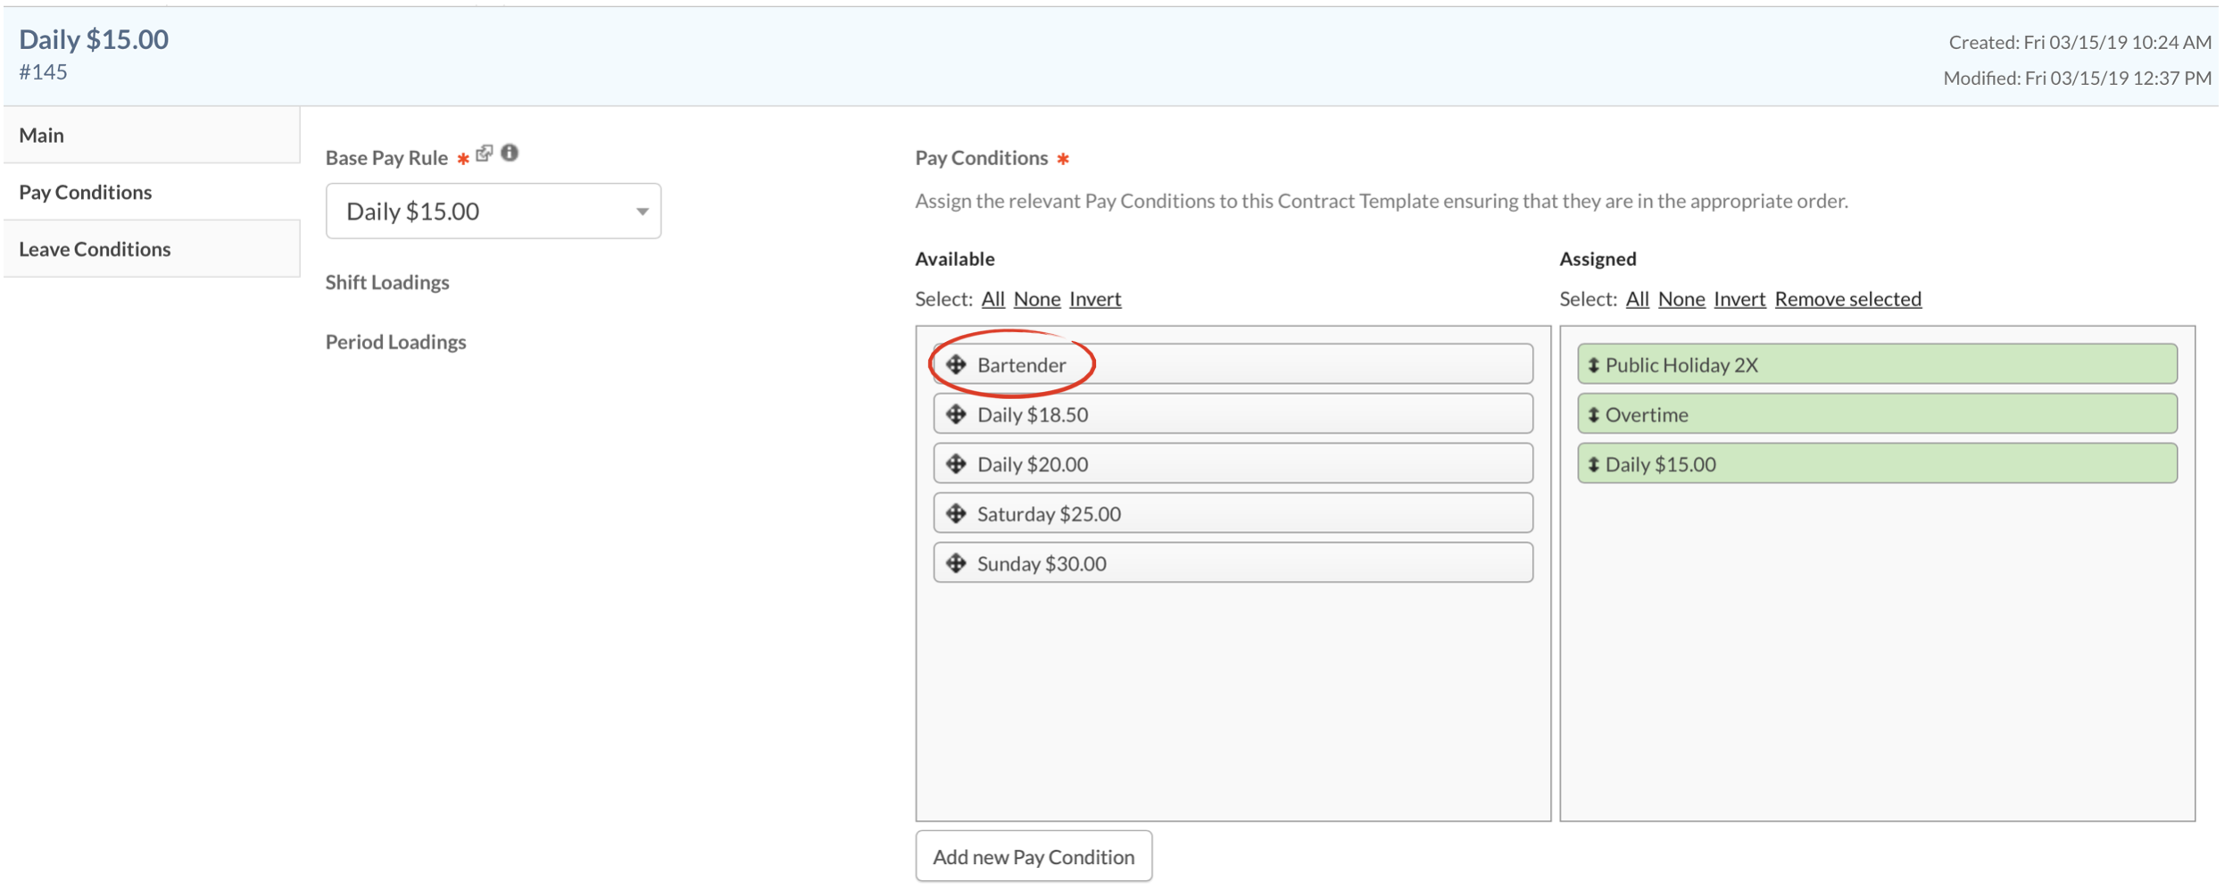Image resolution: width=2224 pixels, height=891 pixels.
Task: Click the Sunday $30.00 drag handle icon
Action: pyautogui.click(x=956, y=563)
